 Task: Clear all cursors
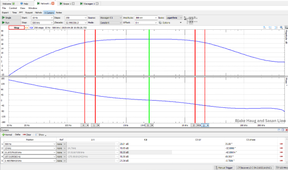click(x=27, y=135)
